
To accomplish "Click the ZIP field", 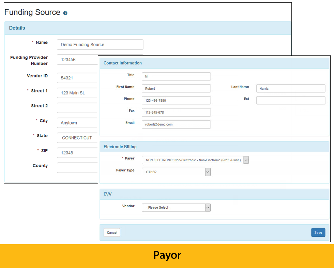I will coord(77,153).
